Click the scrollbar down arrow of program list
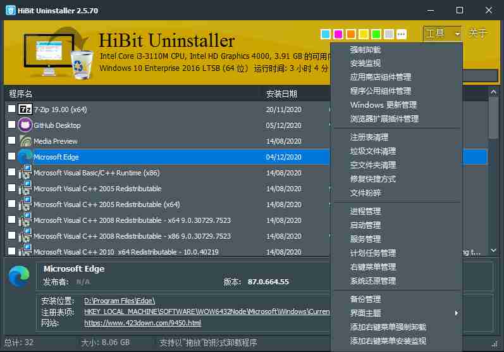 pyautogui.click(x=493, y=250)
